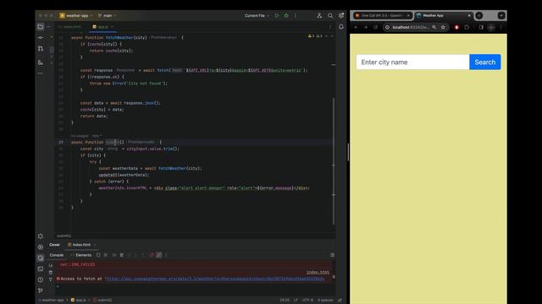Select the Console debugger tab
Screen dimensions: 542x304
point(57,255)
